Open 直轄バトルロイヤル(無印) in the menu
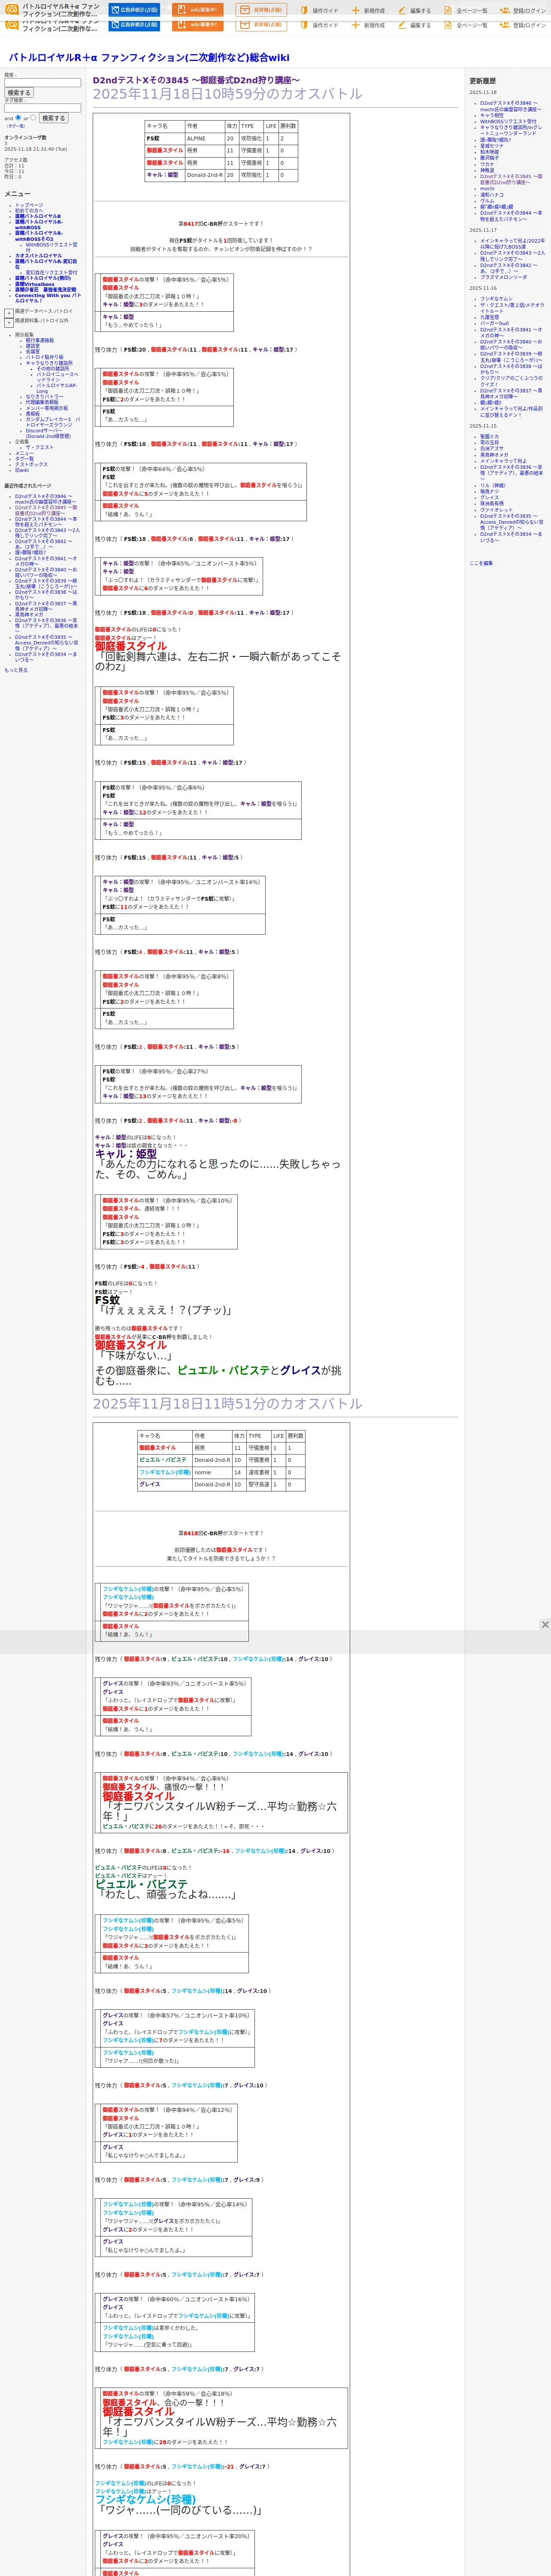The width and height of the screenshot is (551, 2576). pos(43,278)
